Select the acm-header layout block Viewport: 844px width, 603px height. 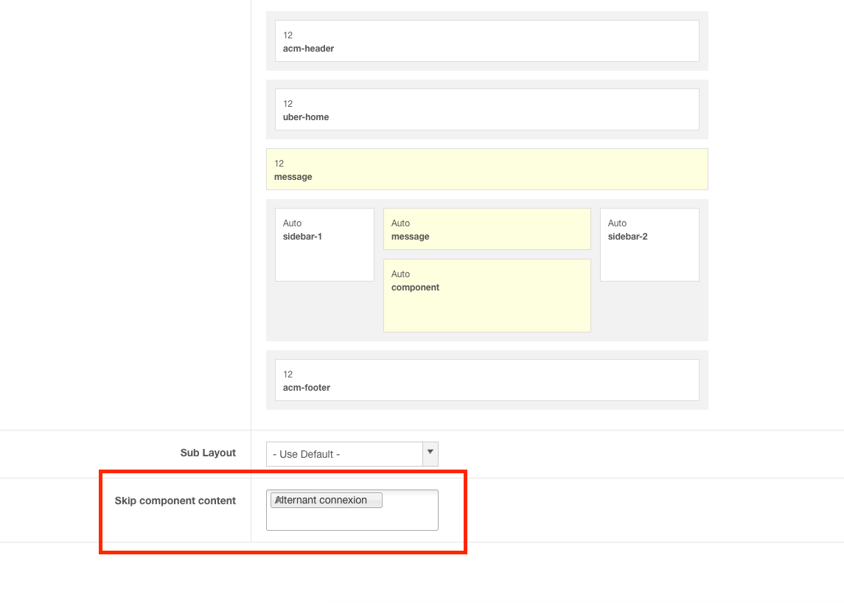click(x=486, y=41)
